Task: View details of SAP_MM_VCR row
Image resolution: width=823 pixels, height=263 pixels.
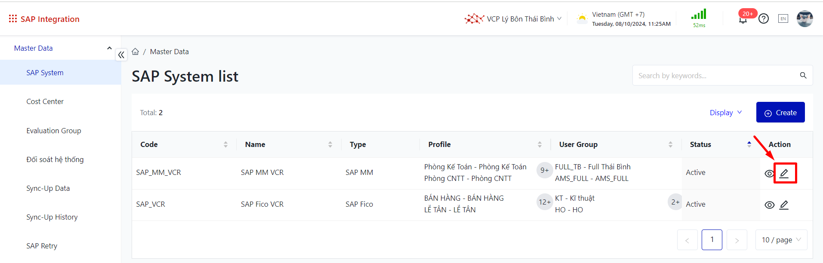Action: 769,174
